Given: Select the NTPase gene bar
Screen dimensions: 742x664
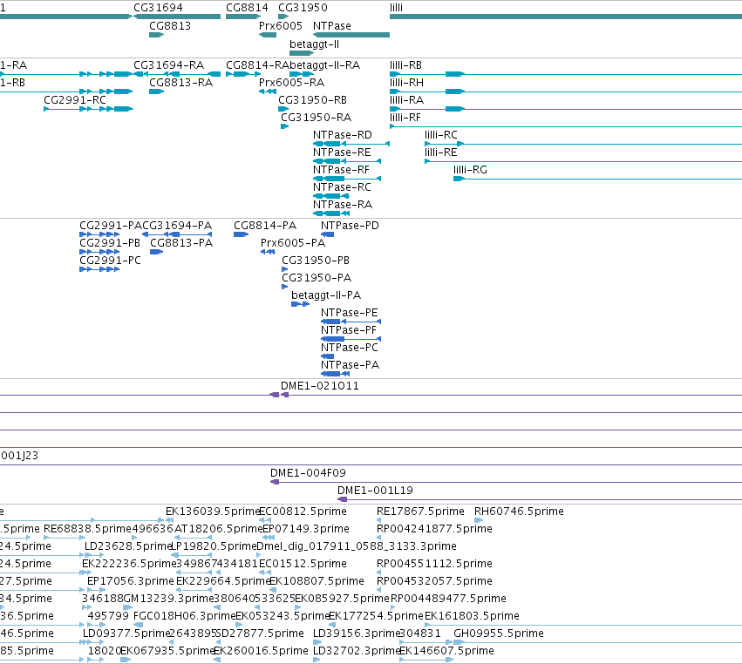Looking at the screenshot, I should [351, 35].
